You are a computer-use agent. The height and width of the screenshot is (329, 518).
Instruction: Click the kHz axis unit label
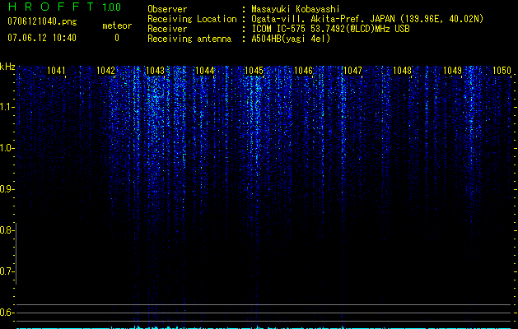pyautogui.click(x=7, y=67)
